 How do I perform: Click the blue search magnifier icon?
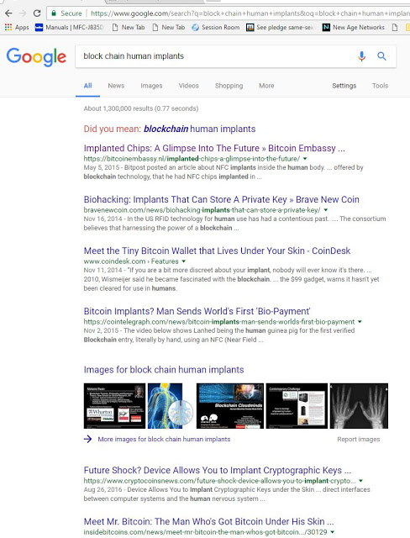pyautogui.click(x=381, y=56)
